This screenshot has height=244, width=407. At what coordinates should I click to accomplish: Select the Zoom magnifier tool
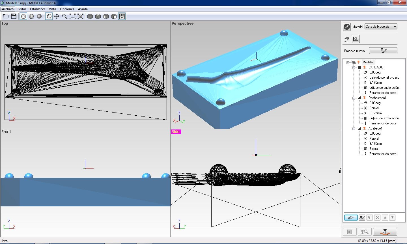tap(65, 16)
